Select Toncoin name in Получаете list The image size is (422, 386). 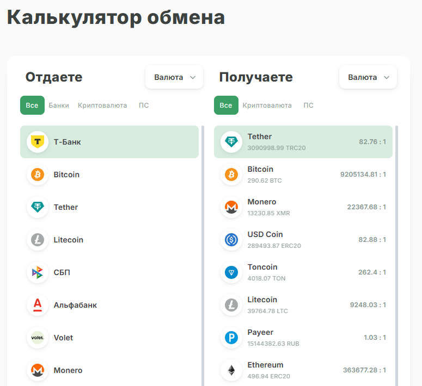[x=262, y=267]
